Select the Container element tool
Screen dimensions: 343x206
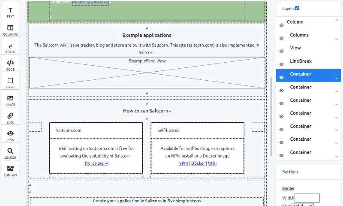tap(10, 170)
